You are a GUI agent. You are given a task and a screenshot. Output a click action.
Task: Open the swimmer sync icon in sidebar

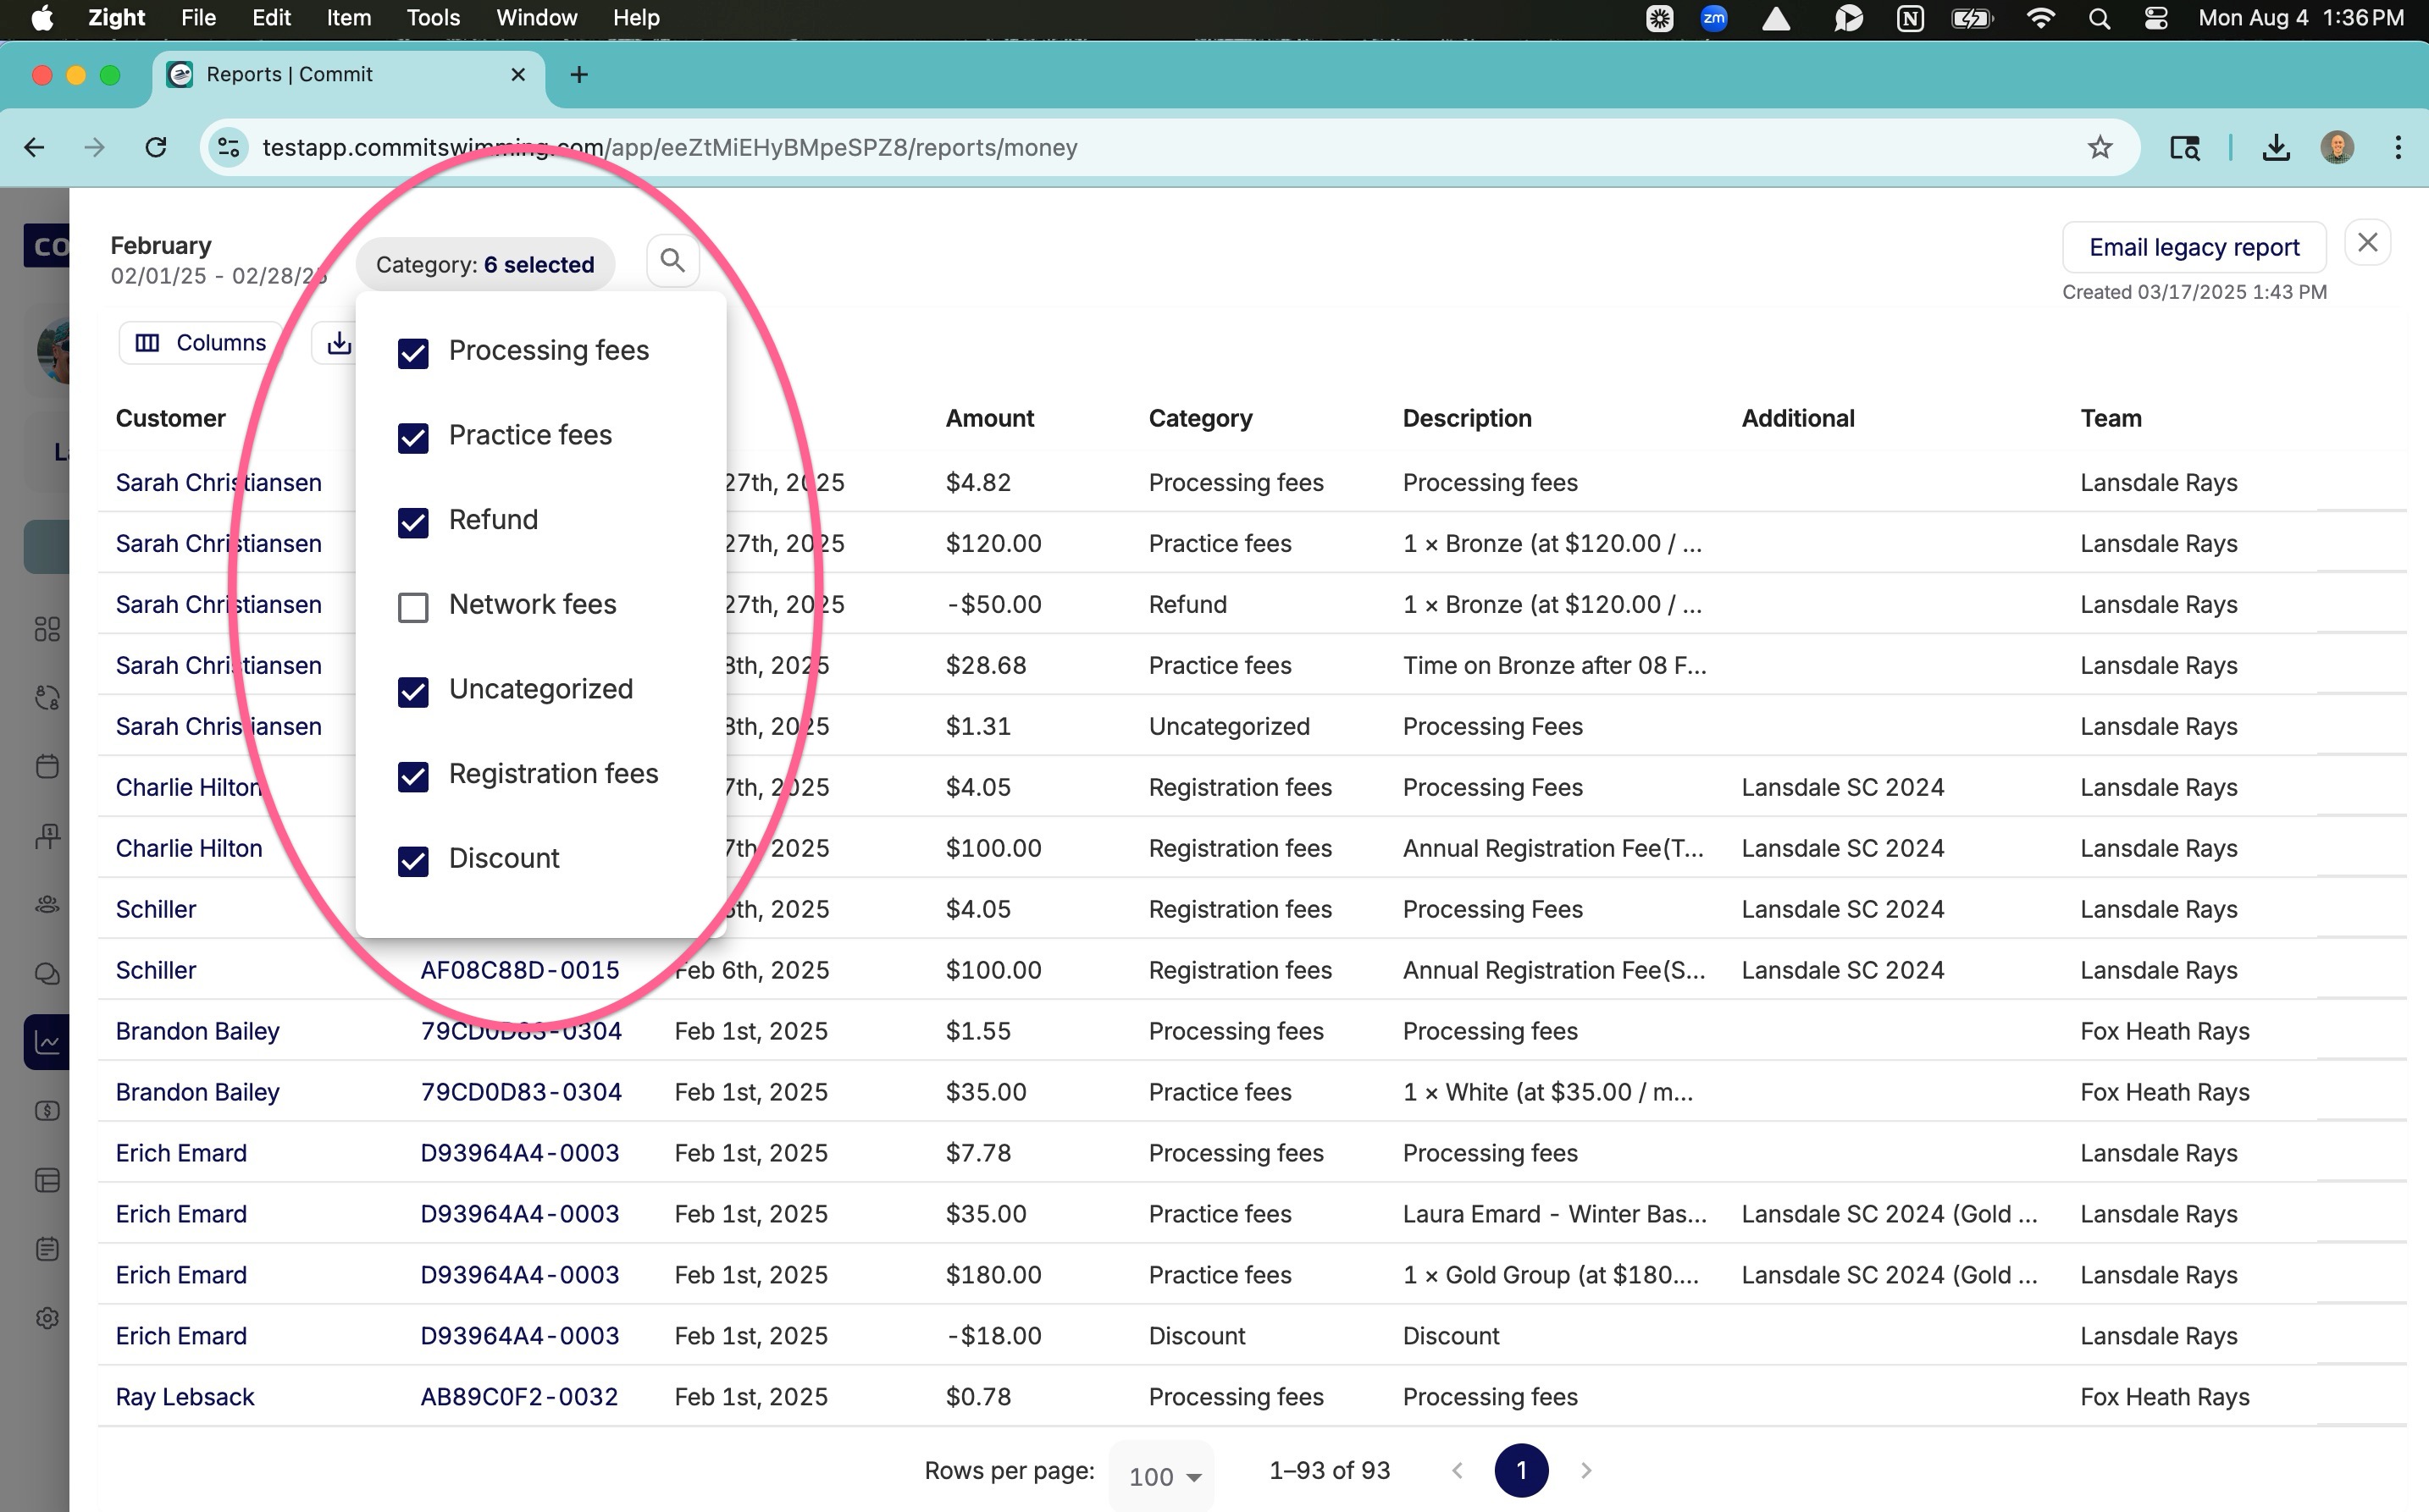coord(47,697)
